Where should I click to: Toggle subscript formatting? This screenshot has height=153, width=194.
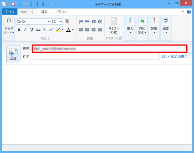click(45, 30)
